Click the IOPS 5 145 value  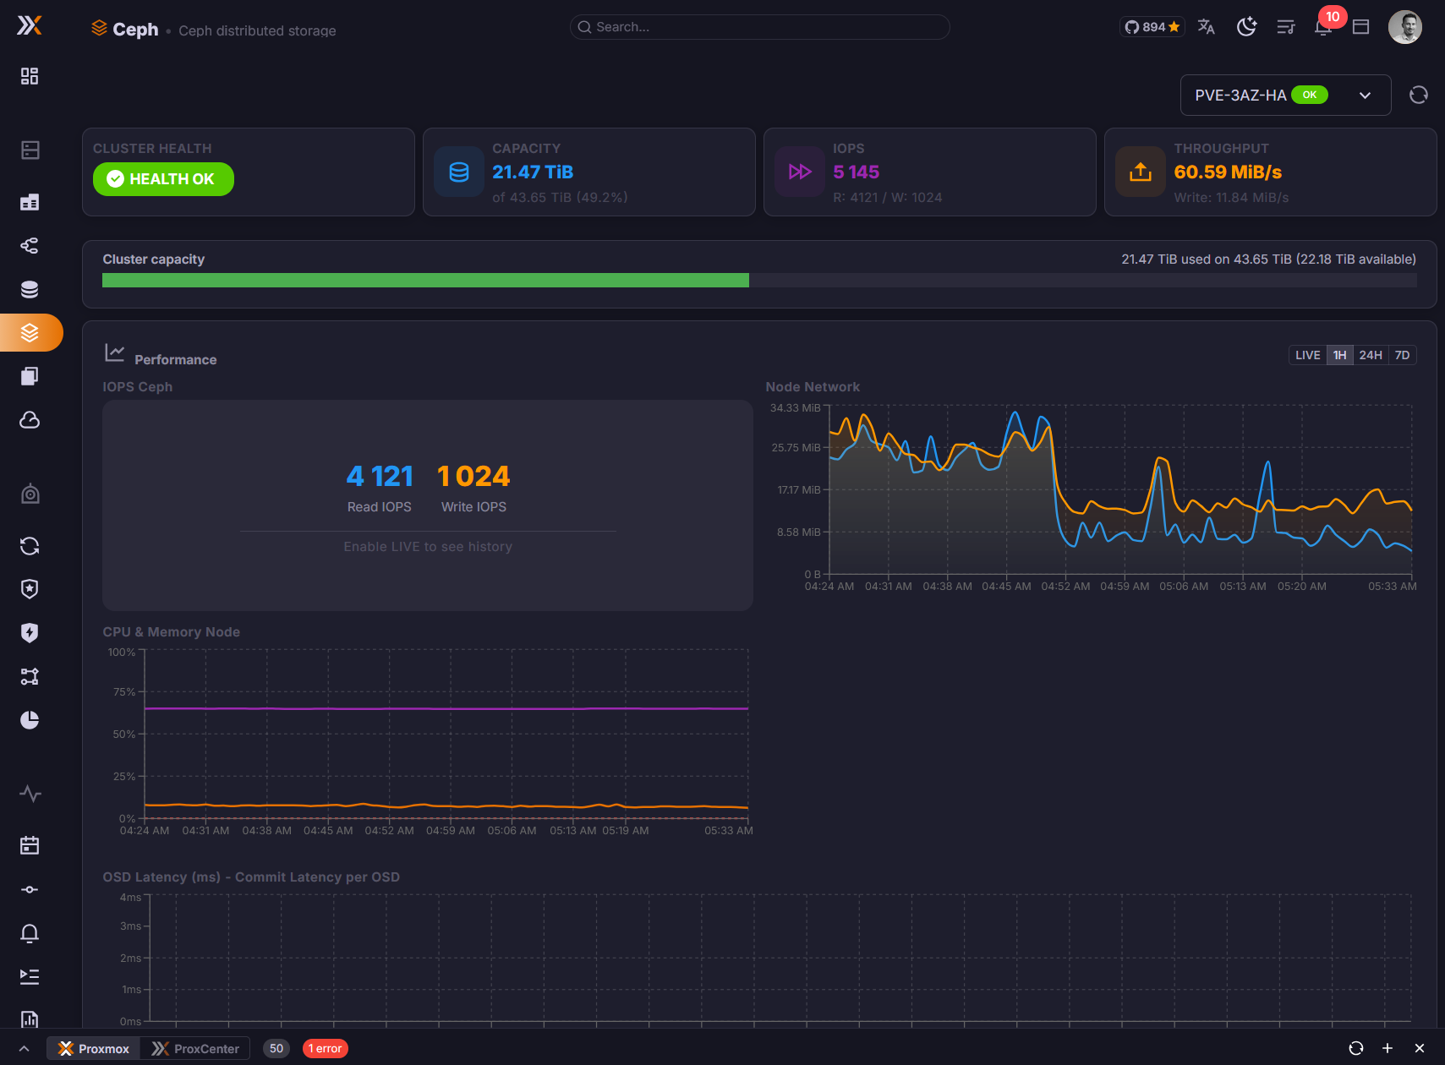856,172
